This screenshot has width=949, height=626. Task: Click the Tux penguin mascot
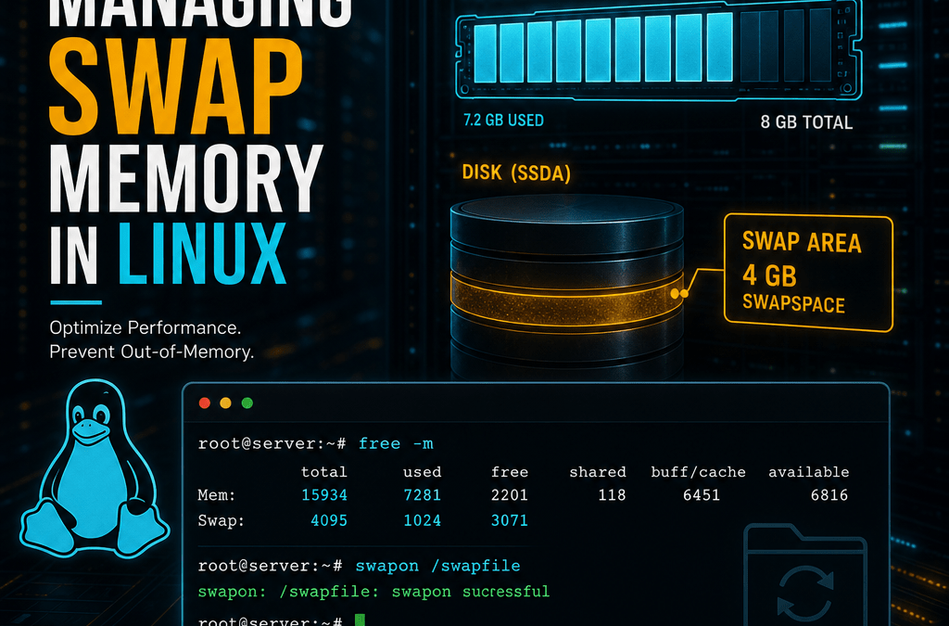(94, 468)
